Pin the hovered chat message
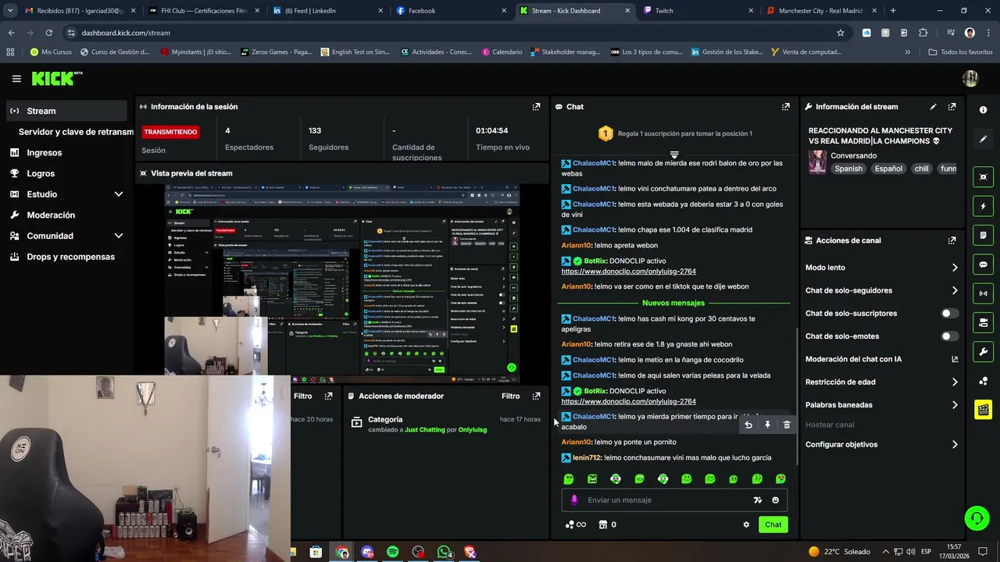The height and width of the screenshot is (562, 1000). coord(767,425)
